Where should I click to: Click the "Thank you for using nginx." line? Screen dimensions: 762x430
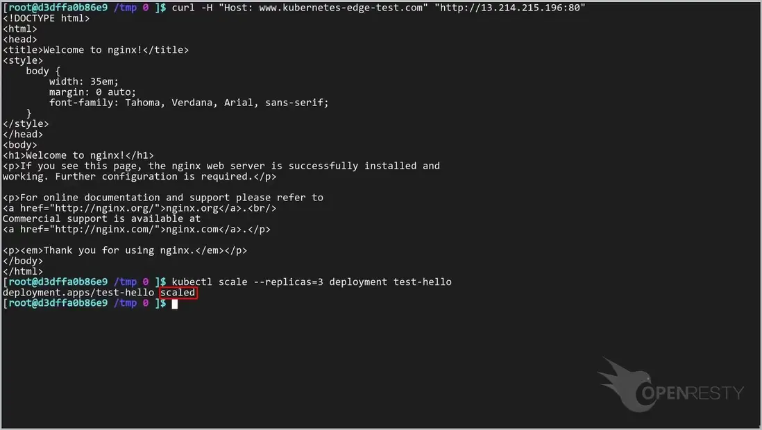click(125, 250)
